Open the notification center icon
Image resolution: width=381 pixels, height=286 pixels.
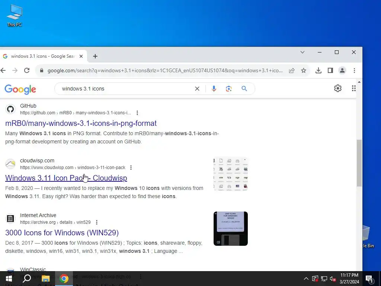369,279
